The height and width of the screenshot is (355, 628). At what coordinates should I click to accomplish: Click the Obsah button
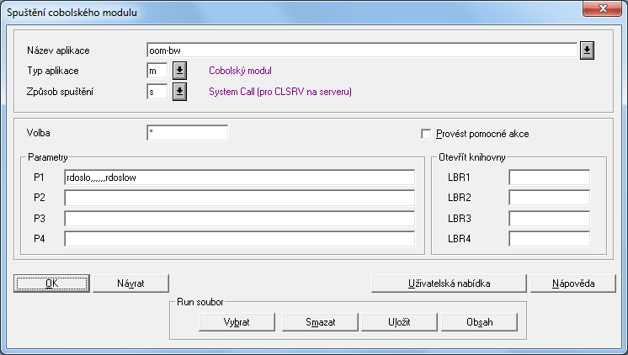[x=479, y=321]
